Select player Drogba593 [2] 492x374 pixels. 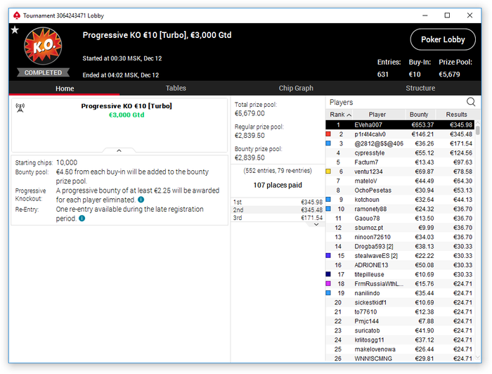[400, 246]
